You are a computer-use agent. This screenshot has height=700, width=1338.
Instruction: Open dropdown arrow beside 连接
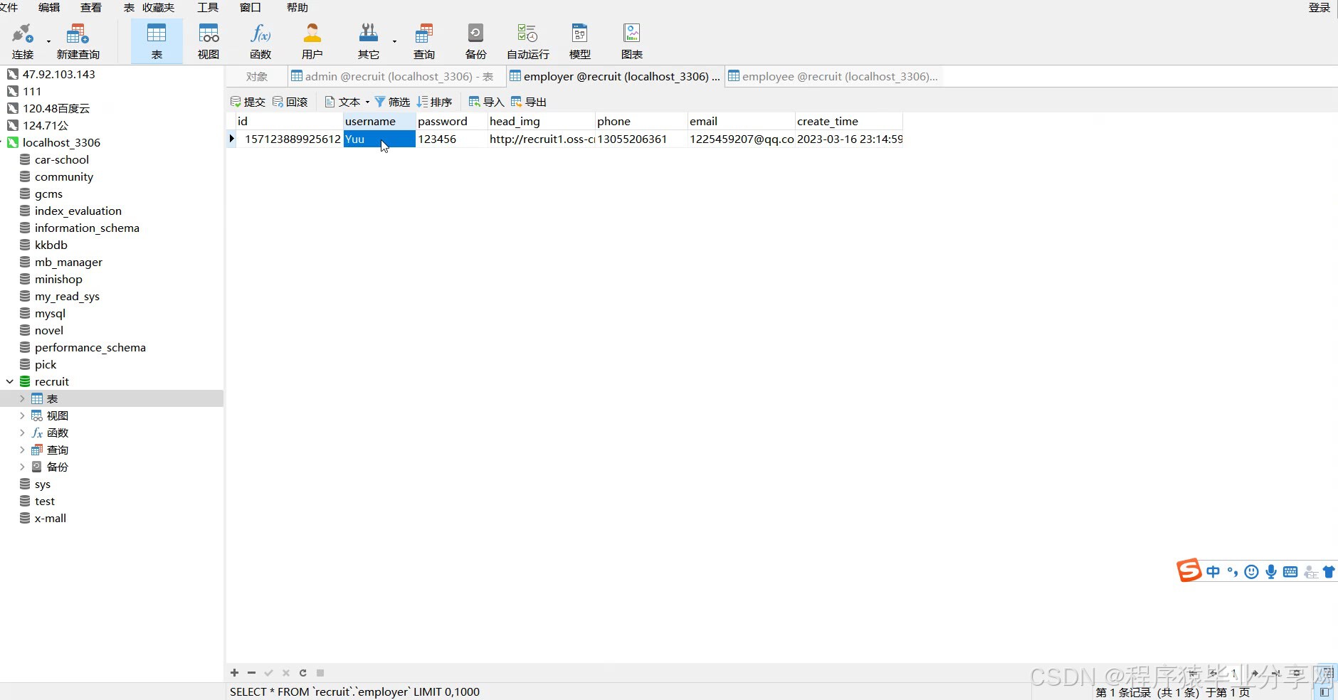click(x=48, y=41)
